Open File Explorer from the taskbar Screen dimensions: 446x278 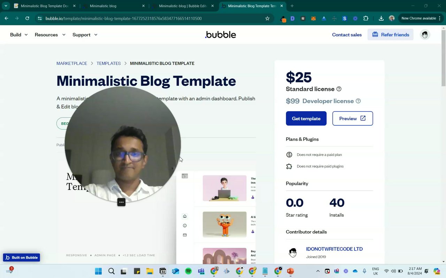tap(149, 271)
